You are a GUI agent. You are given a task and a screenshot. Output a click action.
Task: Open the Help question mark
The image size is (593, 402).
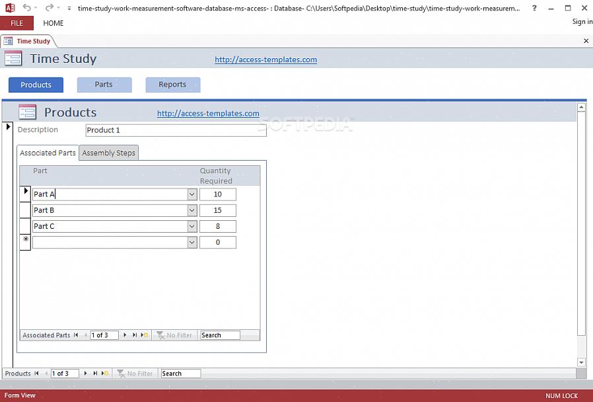coord(534,7)
